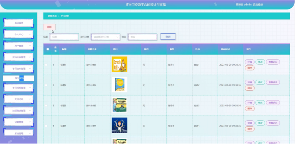This screenshot has width=295, height=145.
Task: Click the 标题3 cell text
Action: (x=63, y=106)
